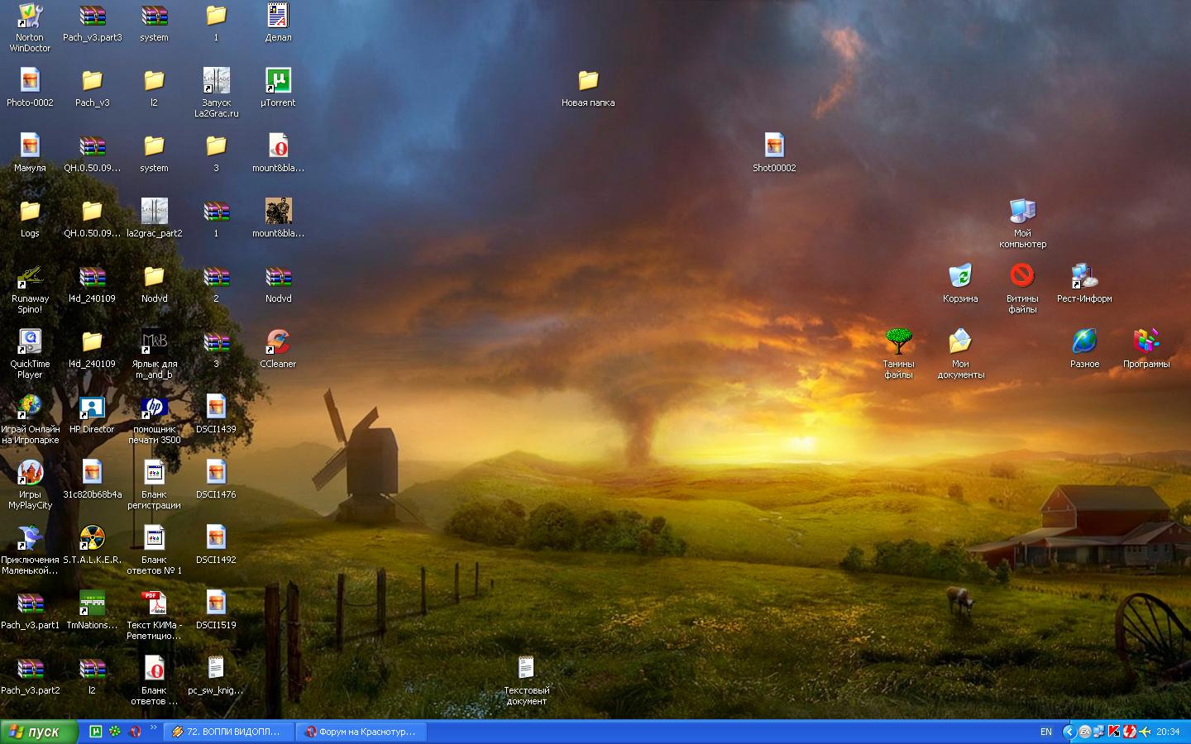Open Kaspersky tray icon

pyautogui.click(x=1114, y=732)
